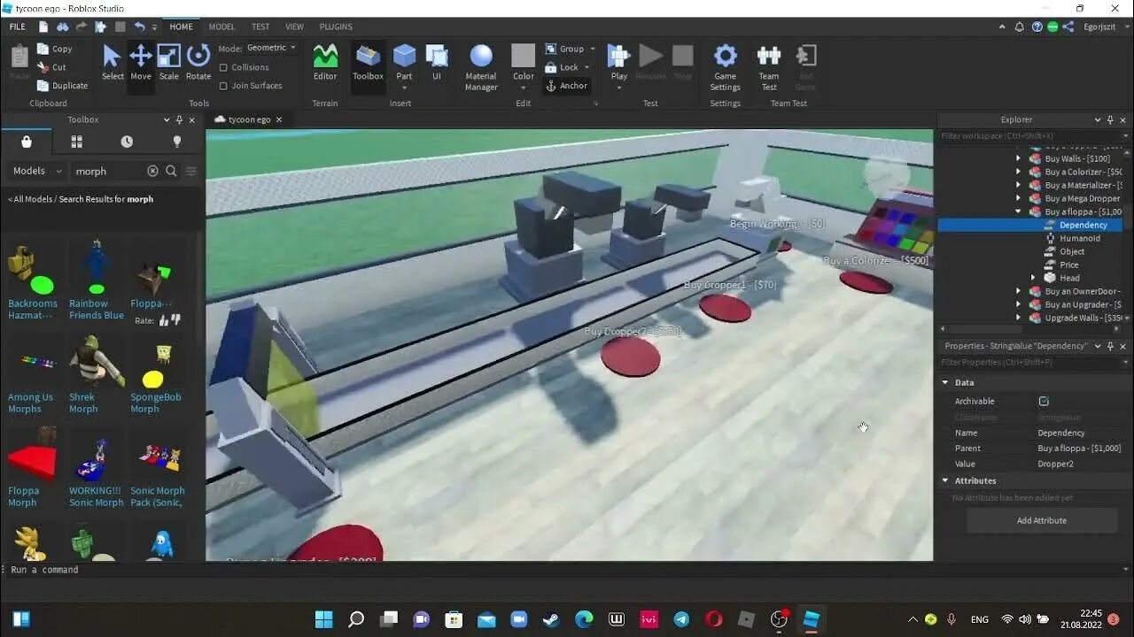1134x637 pixels.
Task: Open the Mode Geometric dropdown
Action: point(271,48)
